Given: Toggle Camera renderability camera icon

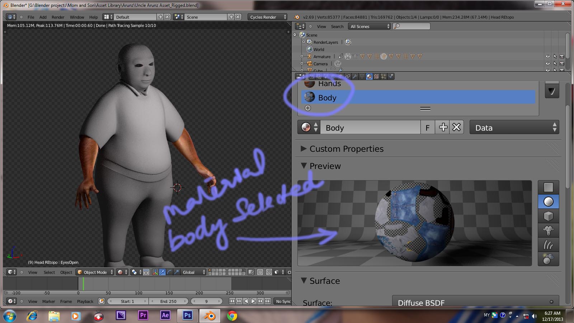Looking at the screenshot, I should pyautogui.click(x=562, y=64).
